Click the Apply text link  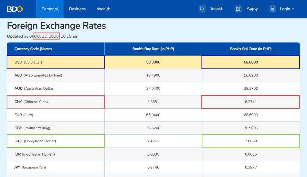[252, 9]
